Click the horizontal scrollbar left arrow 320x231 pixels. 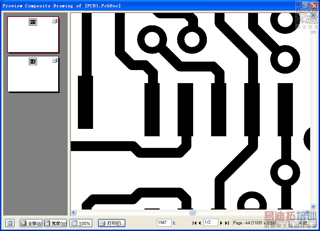coord(74,212)
